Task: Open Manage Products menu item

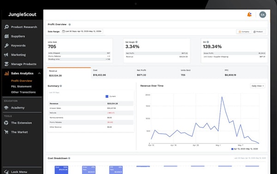Action: coord(24,64)
